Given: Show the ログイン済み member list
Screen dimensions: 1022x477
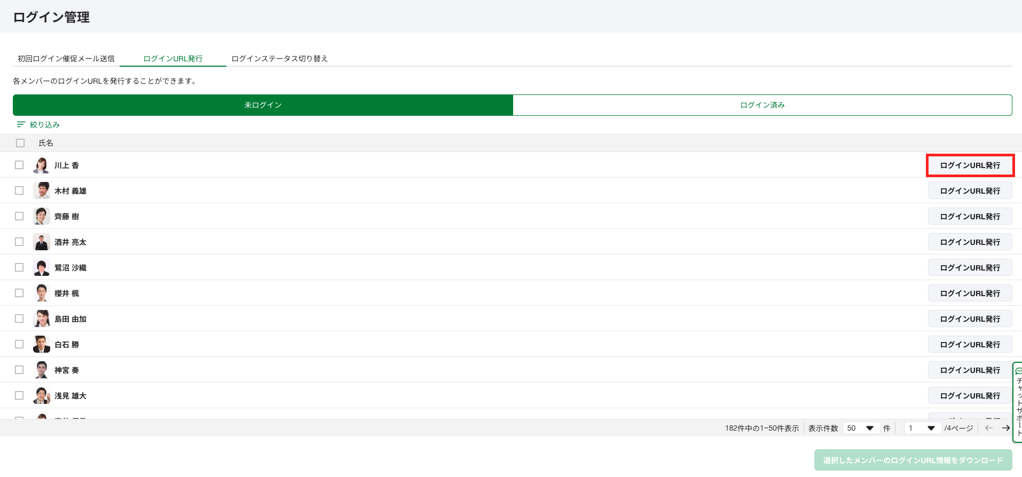Looking at the screenshot, I should click(762, 105).
